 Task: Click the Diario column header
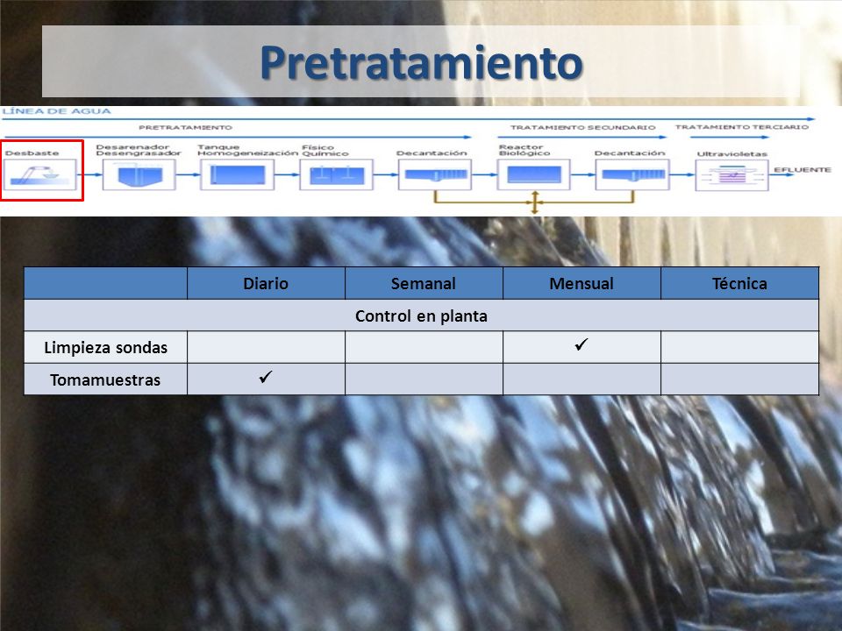266,283
